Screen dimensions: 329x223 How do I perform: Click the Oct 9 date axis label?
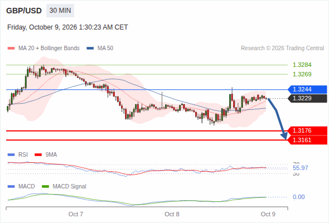click(268, 214)
